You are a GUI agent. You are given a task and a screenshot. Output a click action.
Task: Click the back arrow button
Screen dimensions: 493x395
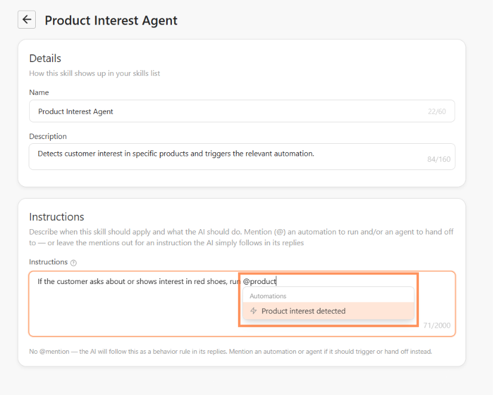click(27, 20)
